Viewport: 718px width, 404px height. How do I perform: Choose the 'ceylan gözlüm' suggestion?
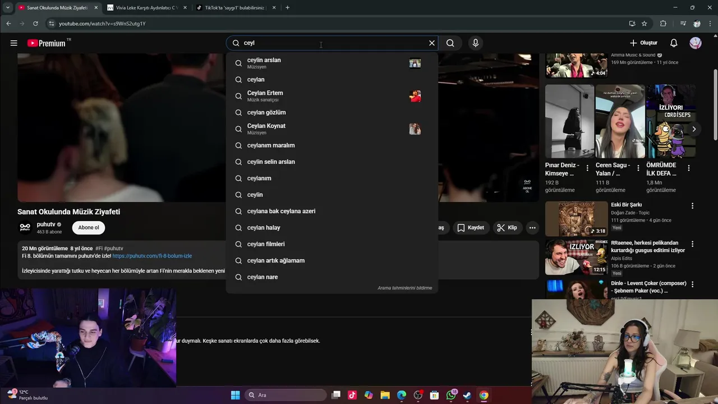point(332,112)
